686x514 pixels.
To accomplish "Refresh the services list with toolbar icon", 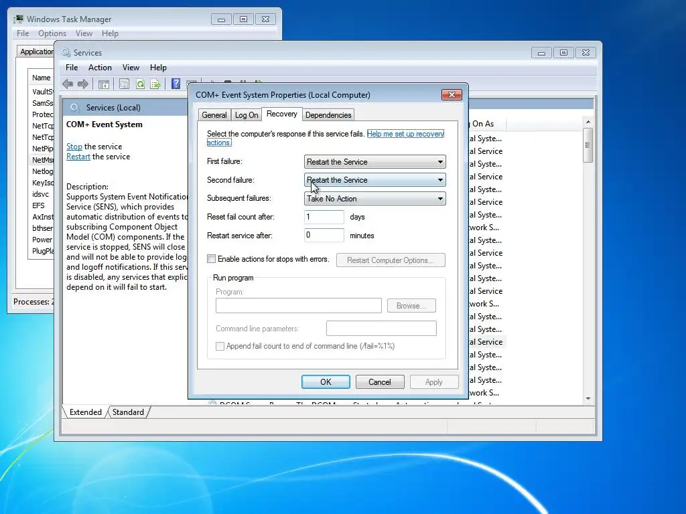I will click(140, 84).
